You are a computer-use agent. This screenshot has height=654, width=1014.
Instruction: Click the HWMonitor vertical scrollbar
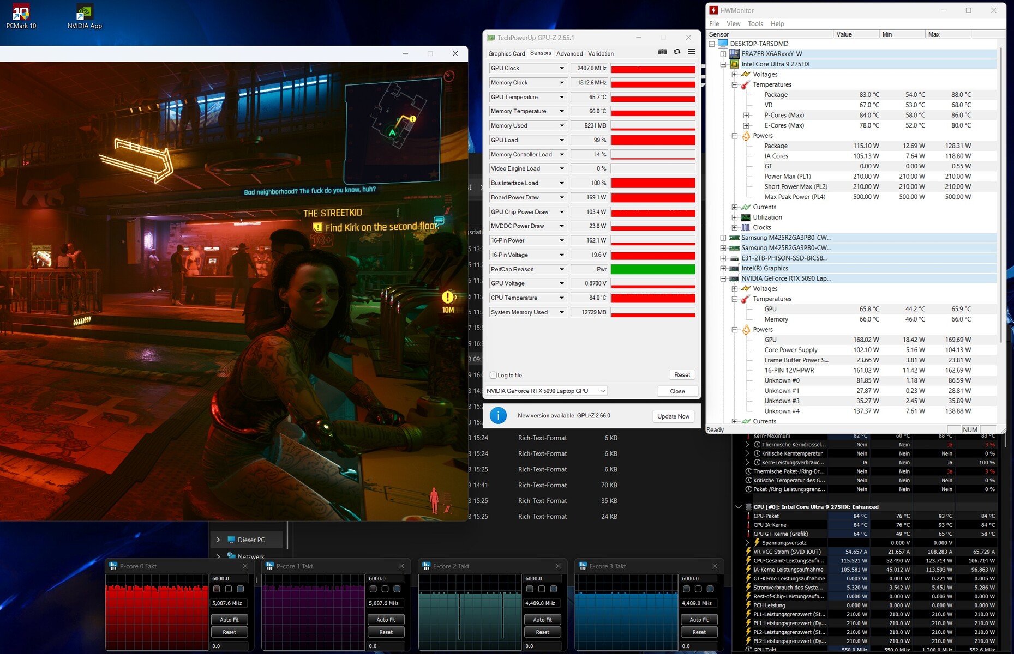pos(1002,196)
